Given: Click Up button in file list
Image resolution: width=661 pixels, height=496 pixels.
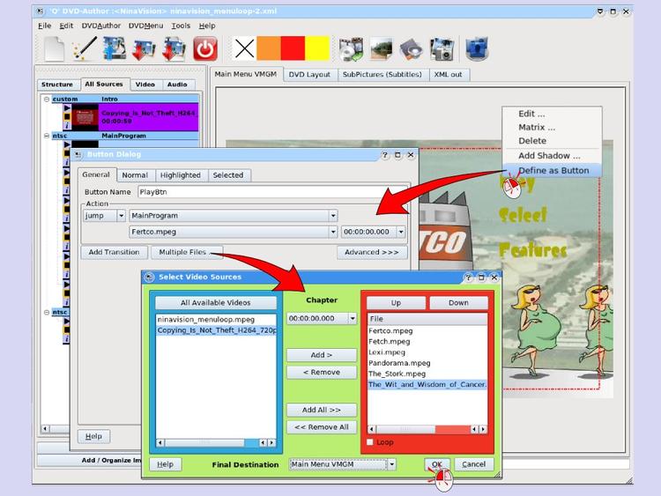Looking at the screenshot, I should (396, 302).
